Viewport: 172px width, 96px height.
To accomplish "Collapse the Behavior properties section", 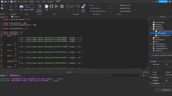I will coord(151,78).
